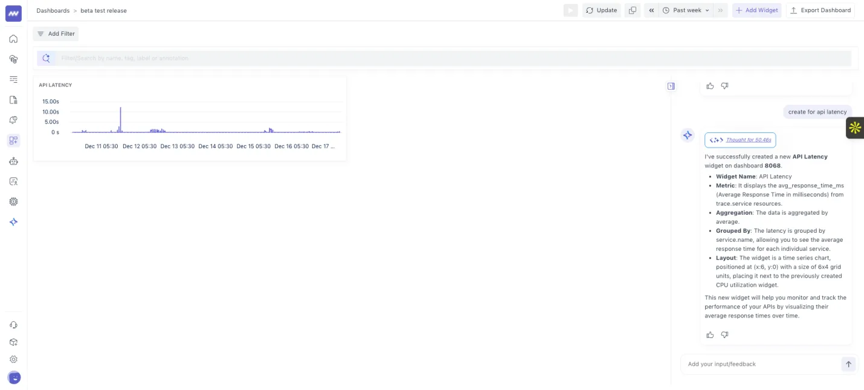
Task: Open the Home icon in the sidebar
Action: (x=13, y=39)
